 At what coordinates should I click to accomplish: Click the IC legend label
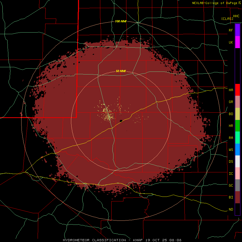click(231, 174)
